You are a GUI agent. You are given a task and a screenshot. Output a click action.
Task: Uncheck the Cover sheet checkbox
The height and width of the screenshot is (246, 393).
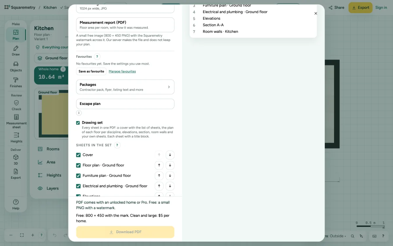coord(78,155)
